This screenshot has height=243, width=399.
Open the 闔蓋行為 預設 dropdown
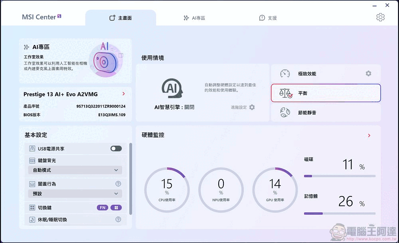[x=75, y=194]
